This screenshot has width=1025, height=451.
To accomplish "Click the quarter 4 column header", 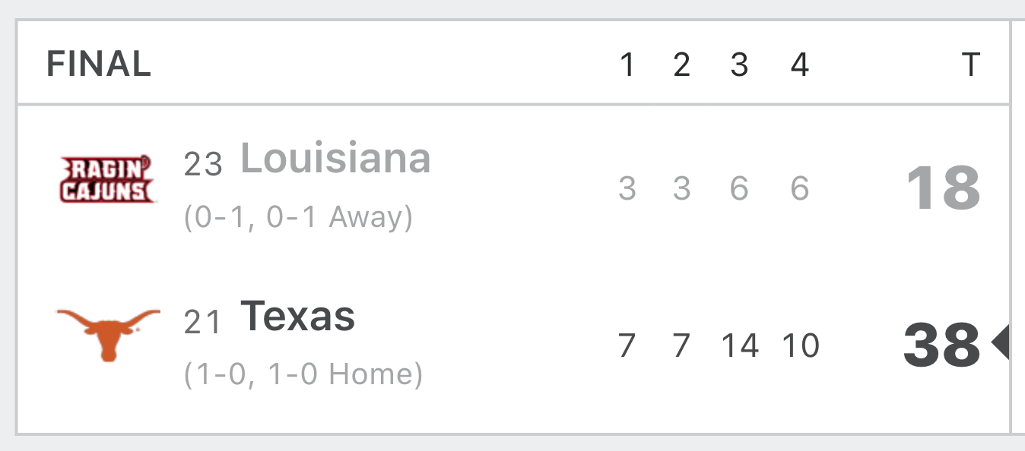I will click(x=799, y=65).
